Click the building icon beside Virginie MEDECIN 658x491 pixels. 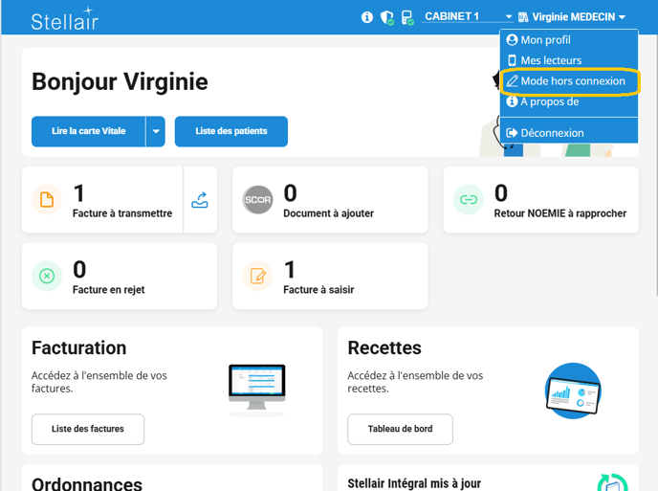523,17
